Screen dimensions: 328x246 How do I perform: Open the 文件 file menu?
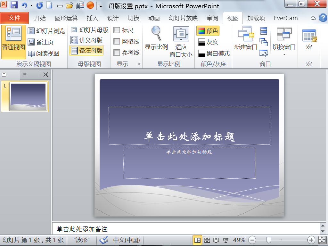point(14,18)
